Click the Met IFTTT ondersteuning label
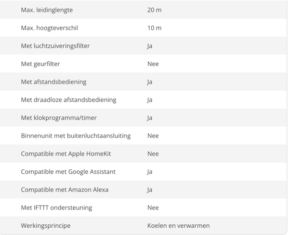The width and height of the screenshot is (289, 235). (56, 207)
